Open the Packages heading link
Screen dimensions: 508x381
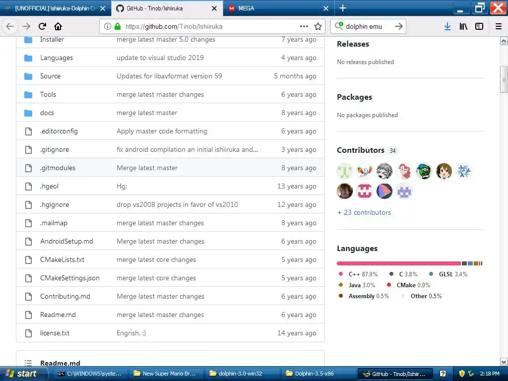tap(354, 97)
